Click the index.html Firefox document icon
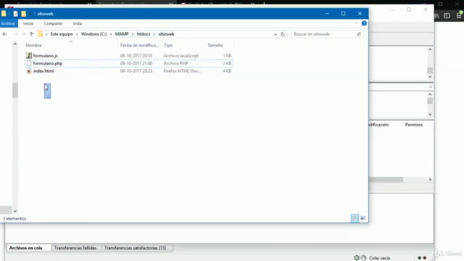464x261 pixels. click(x=29, y=71)
